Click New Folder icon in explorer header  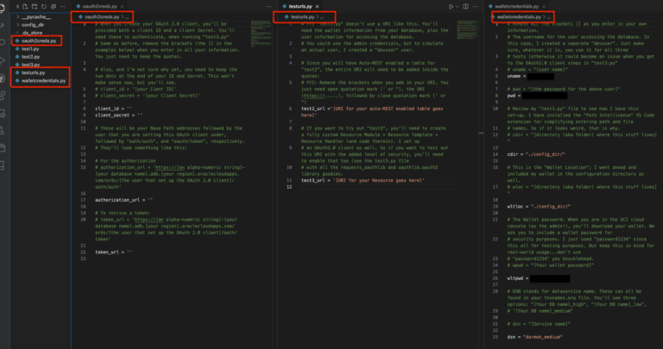(36, 6)
